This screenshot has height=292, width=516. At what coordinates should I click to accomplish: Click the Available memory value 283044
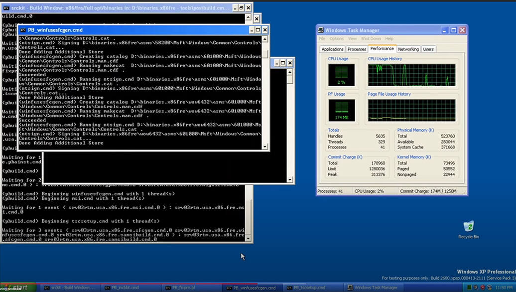(x=448, y=142)
